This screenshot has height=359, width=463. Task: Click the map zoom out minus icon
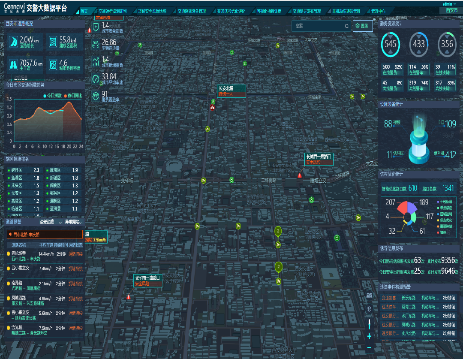click(369, 347)
